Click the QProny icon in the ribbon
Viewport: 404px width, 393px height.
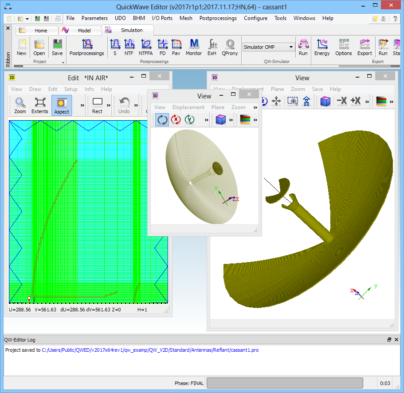tap(230, 47)
